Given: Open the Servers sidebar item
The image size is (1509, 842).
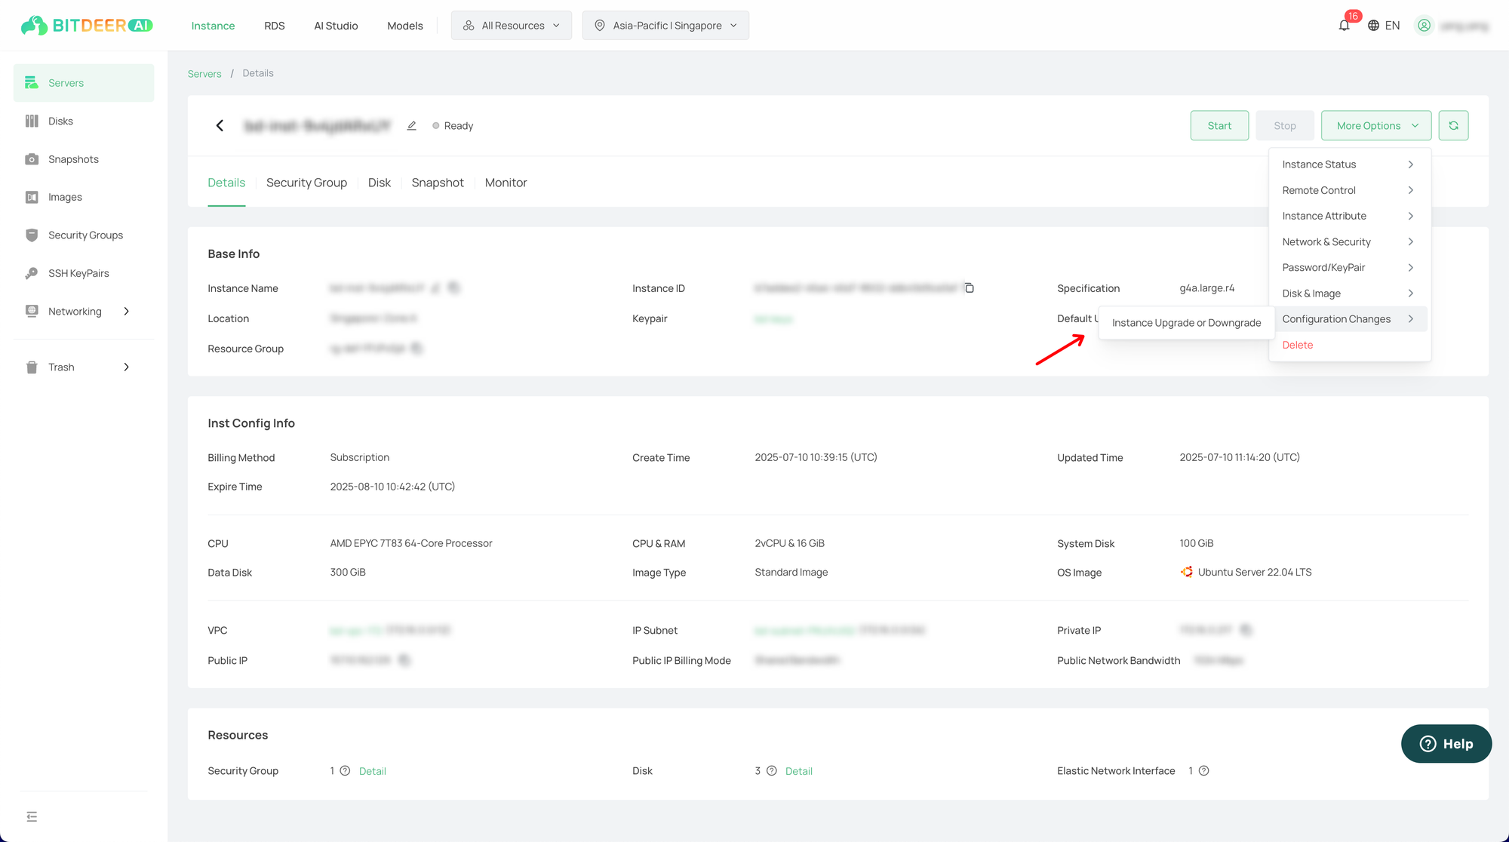Looking at the screenshot, I should (x=84, y=83).
